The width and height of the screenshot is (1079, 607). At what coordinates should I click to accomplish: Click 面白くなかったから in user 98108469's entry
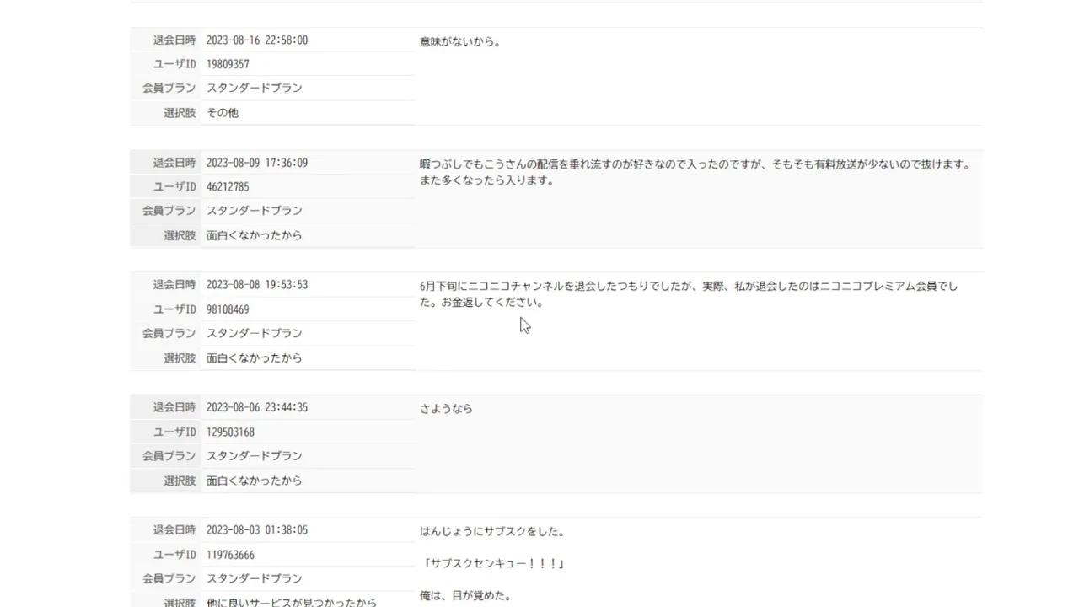tap(255, 357)
